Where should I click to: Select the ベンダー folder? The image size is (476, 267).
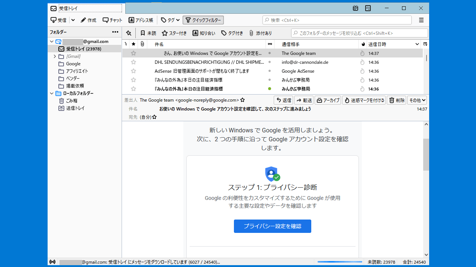tap(69, 79)
